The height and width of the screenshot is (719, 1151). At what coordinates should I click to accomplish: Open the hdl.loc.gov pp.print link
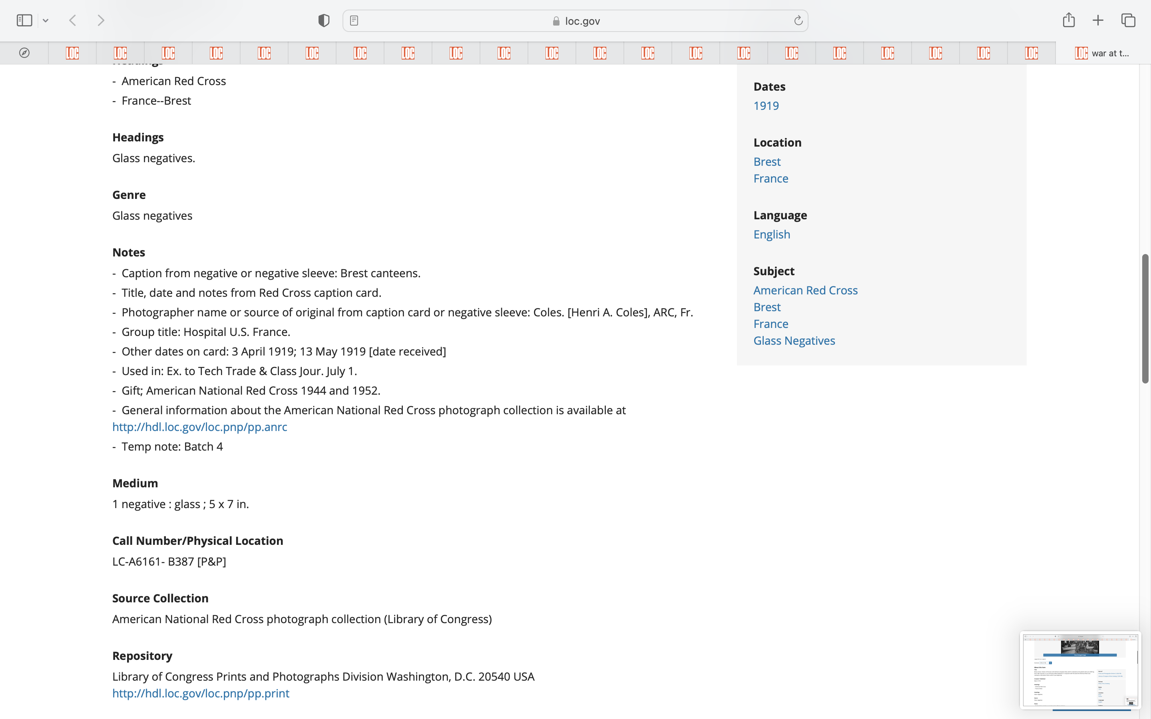200,693
